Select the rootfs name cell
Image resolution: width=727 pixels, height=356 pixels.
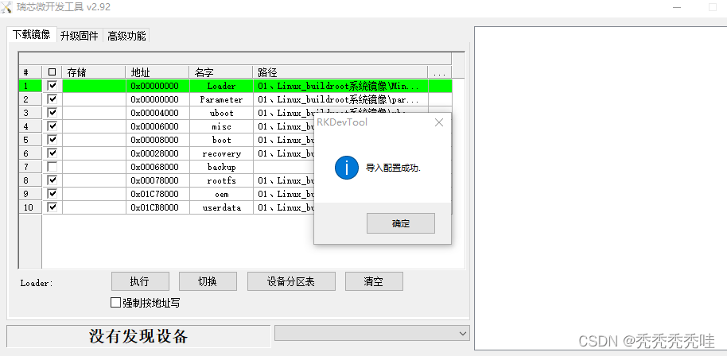(x=221, y=180)
